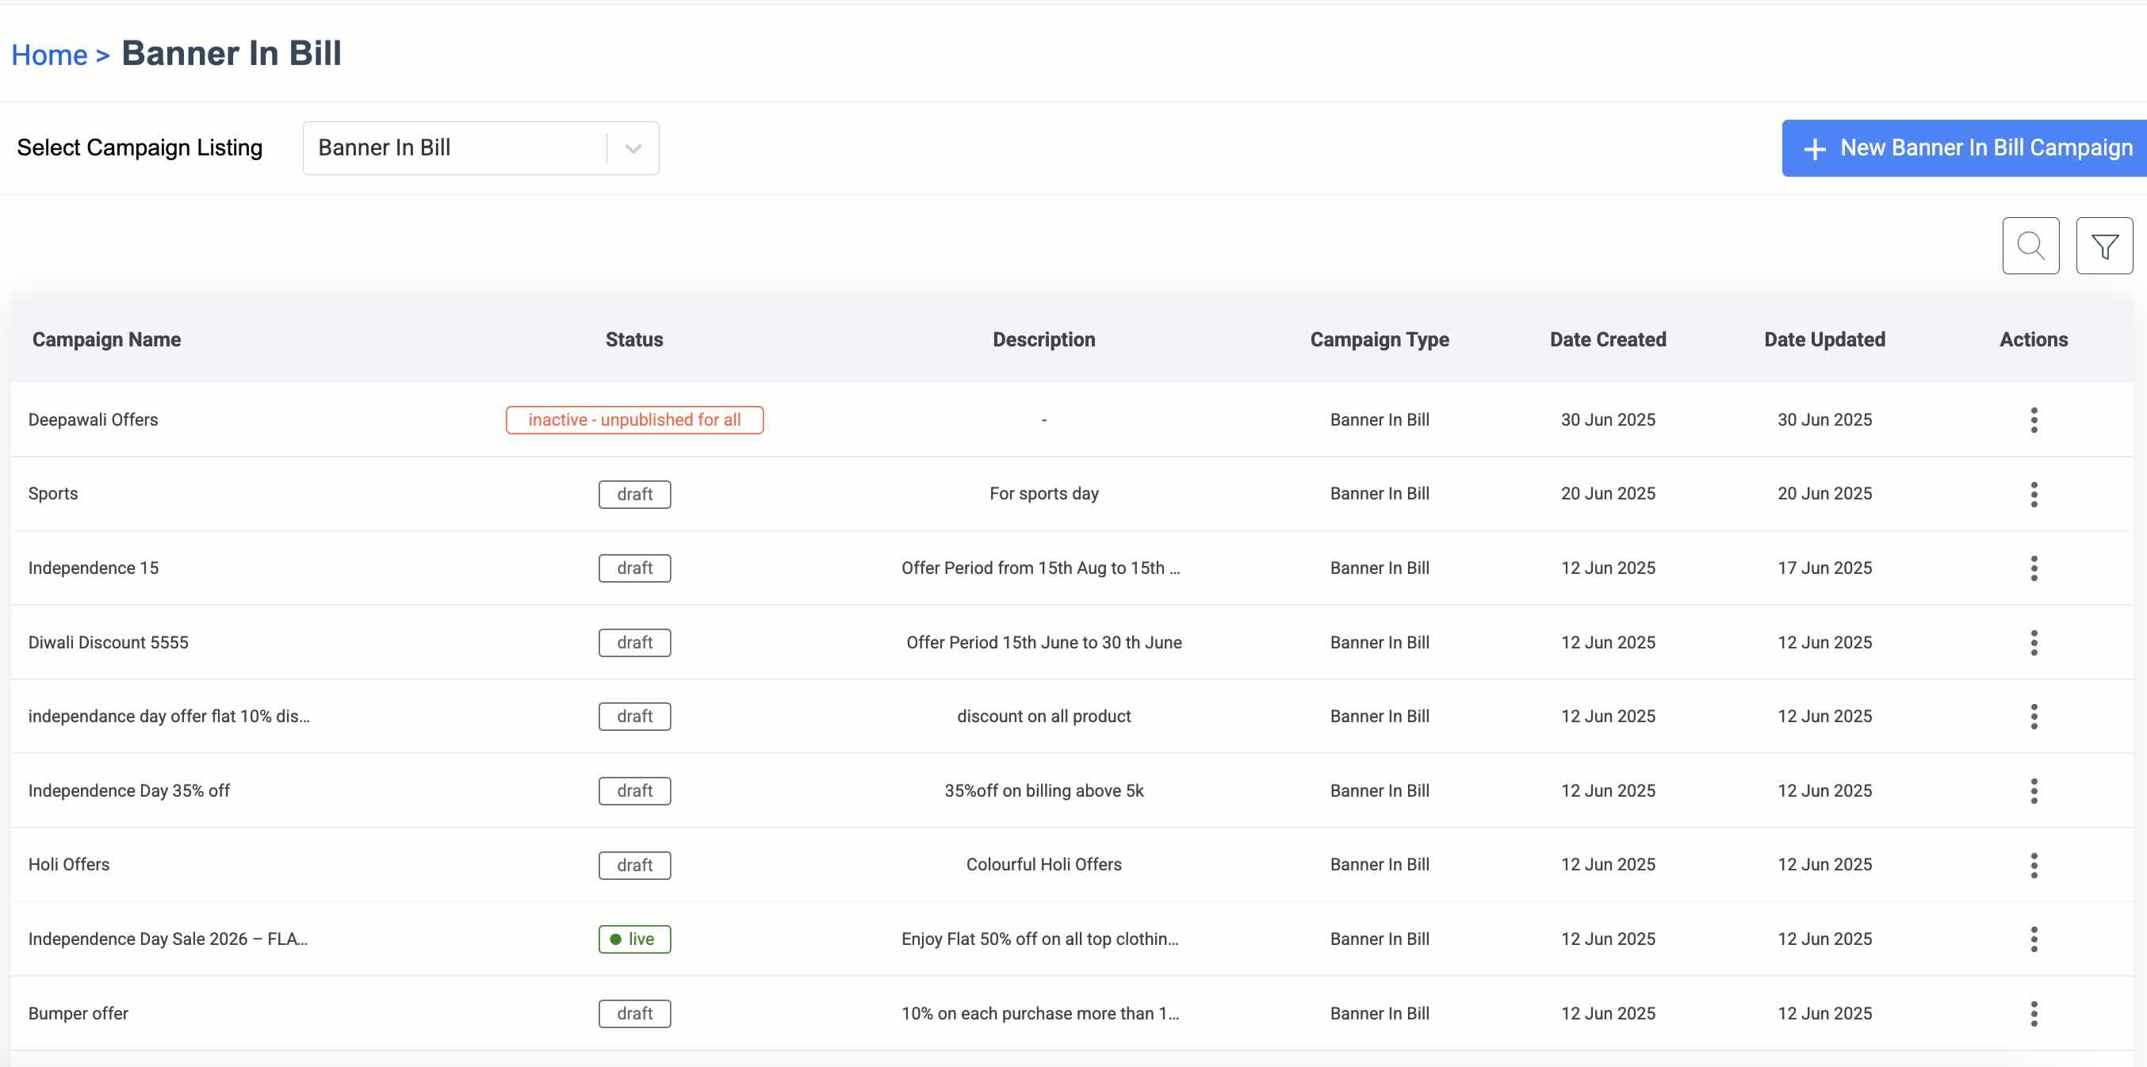Click the Date Updated column header

[1824, 340]
